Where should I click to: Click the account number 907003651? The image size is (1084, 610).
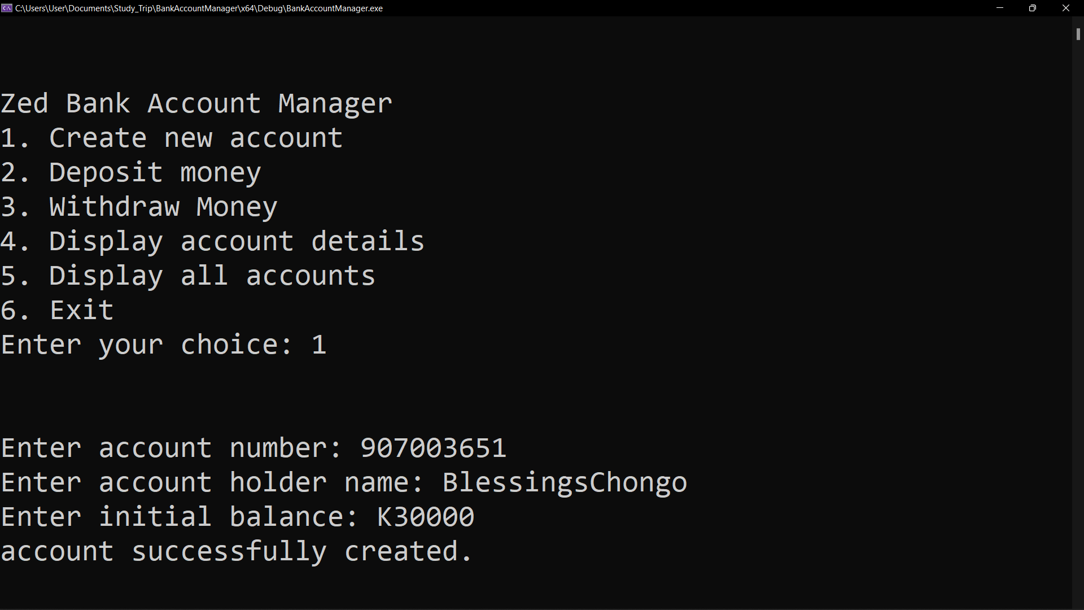(x=433, y=448)
